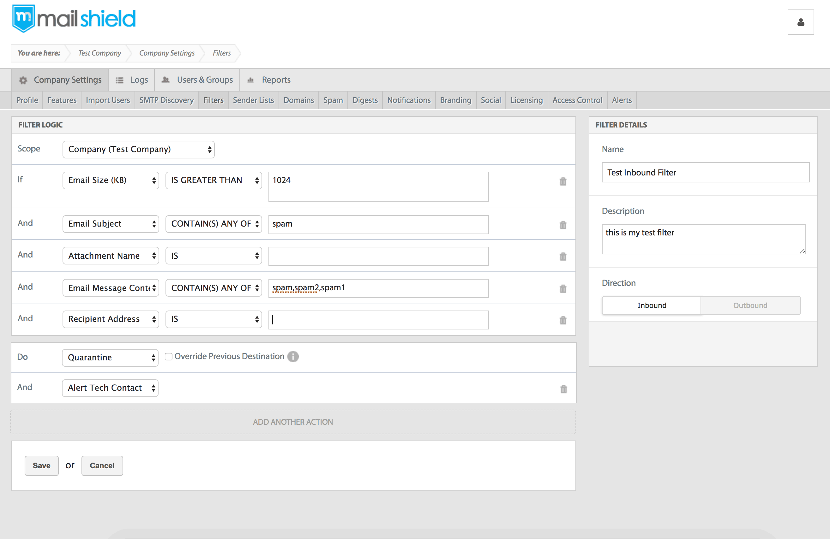Go to the Licensing sub-tab
The width and height of the screenshot is (830, 539).
pyautogui.click(x=526, y=100)
